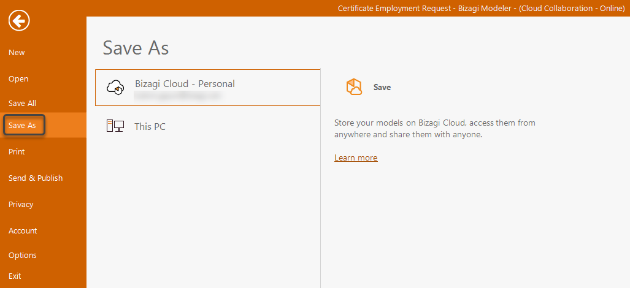Click the Save As page heading
Screen dimensions: 630x288
click(x=136, y=48)
